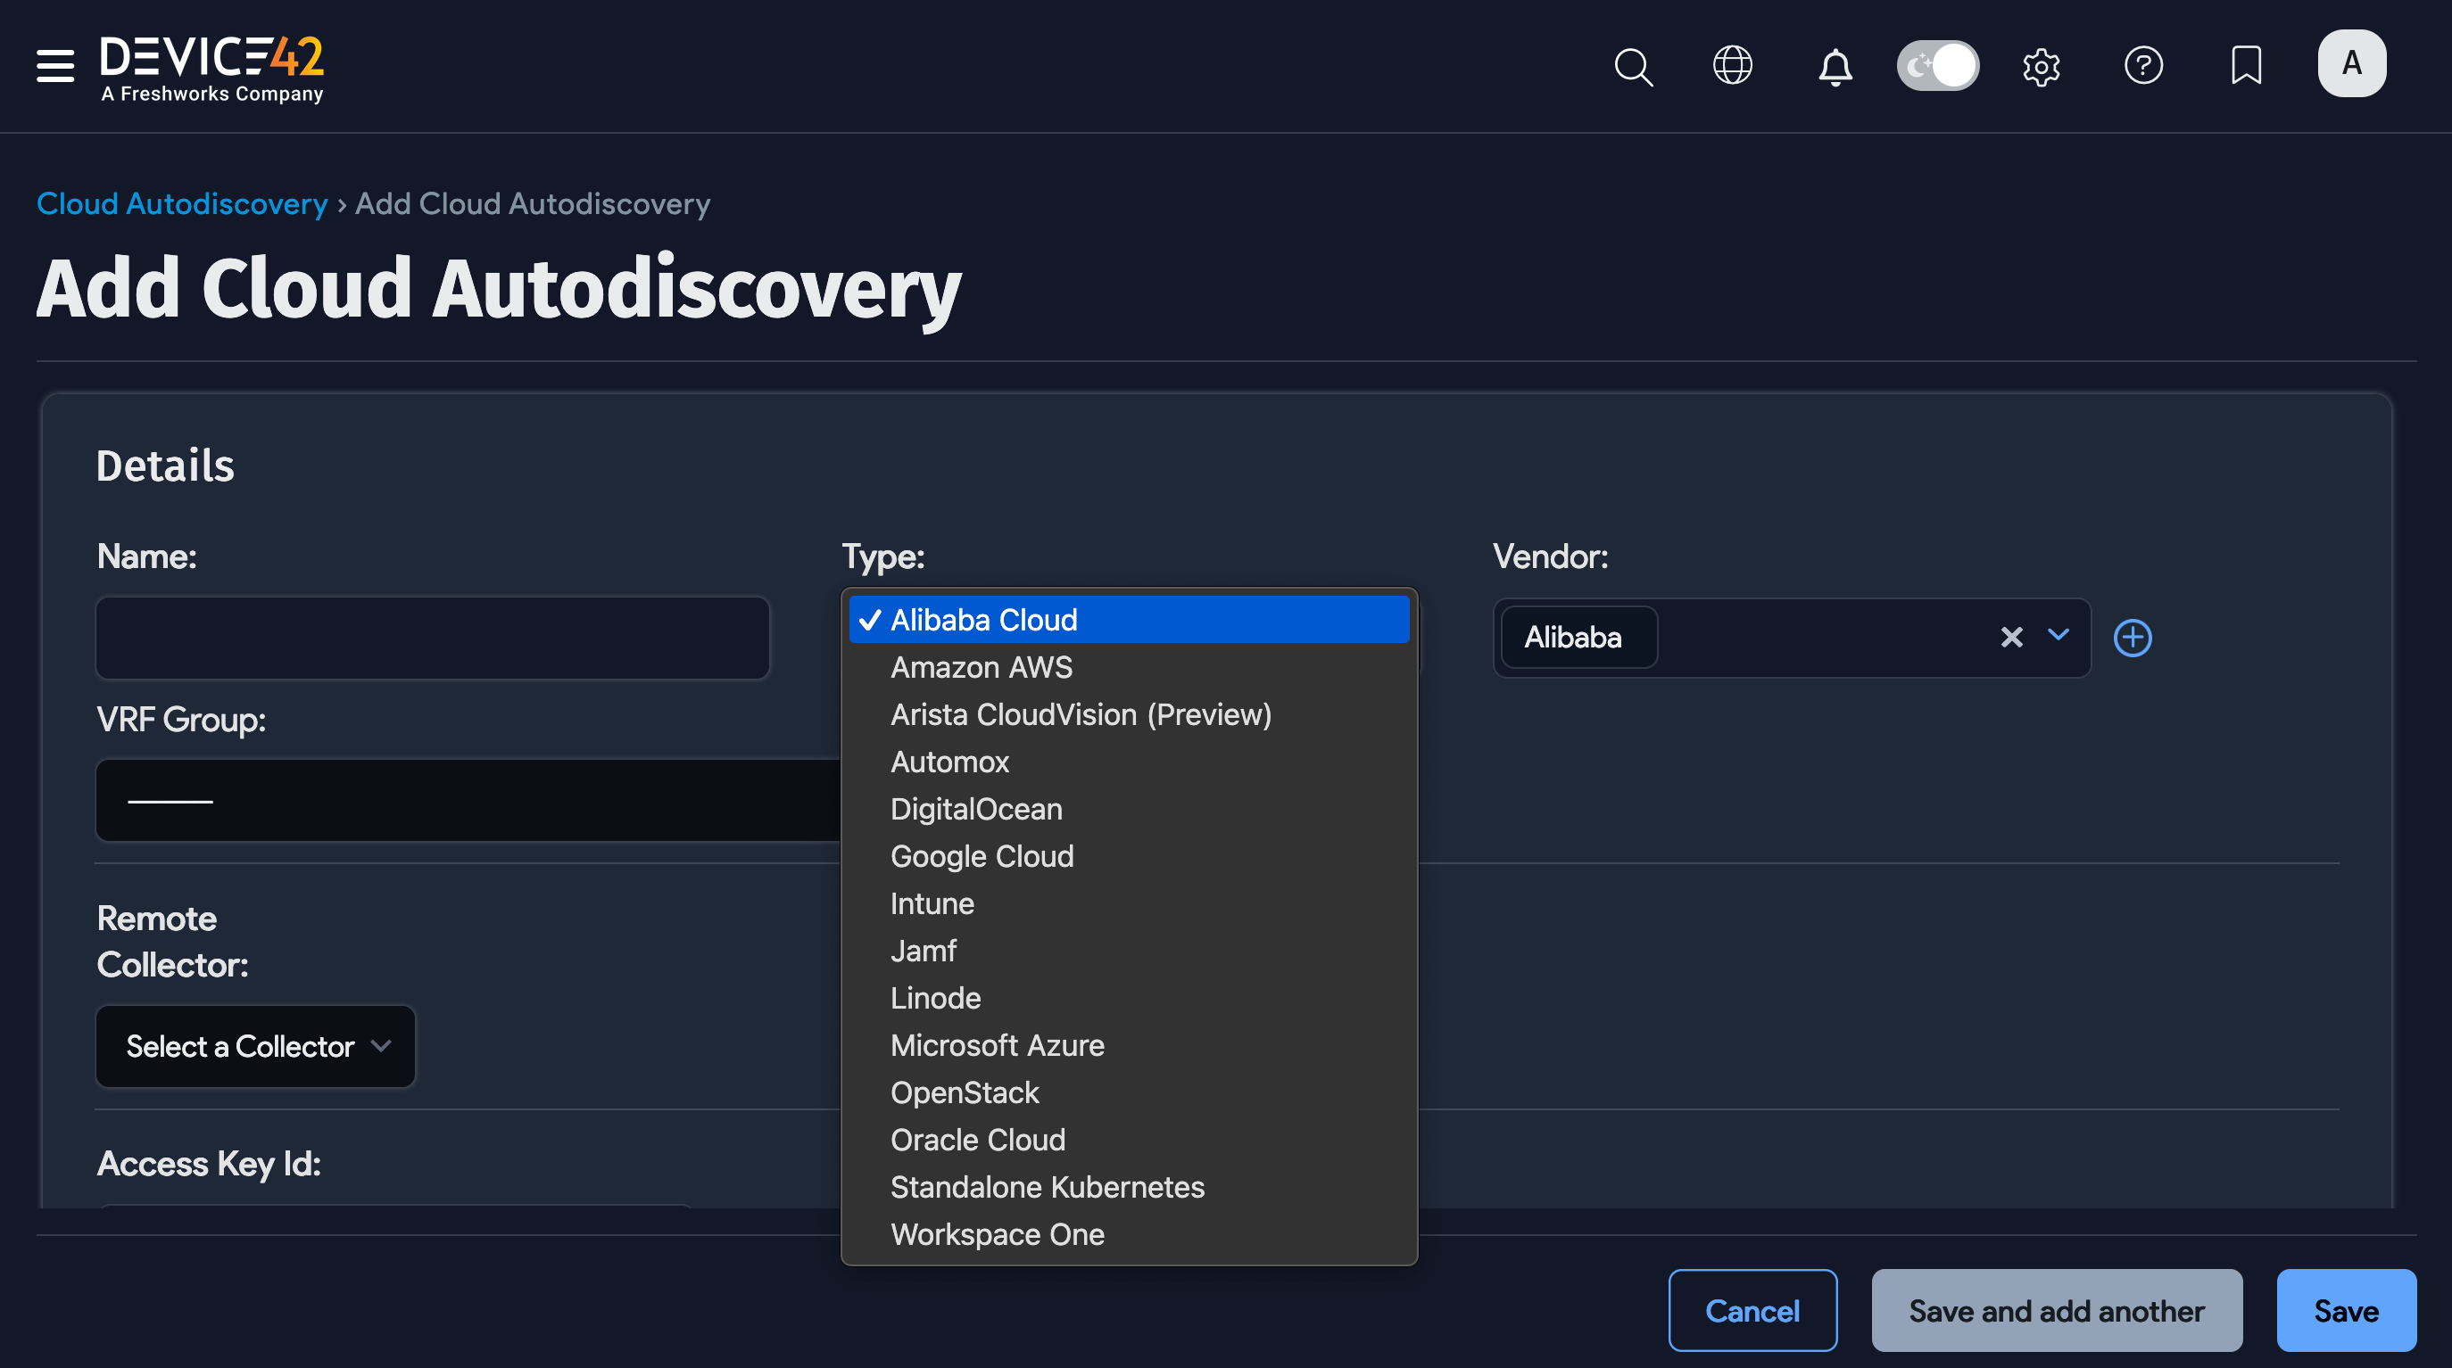Select Amazon AWS from the Type list
Image resolution: width=2452 pixels, height=1368 pixels.
tap(982, 667)
